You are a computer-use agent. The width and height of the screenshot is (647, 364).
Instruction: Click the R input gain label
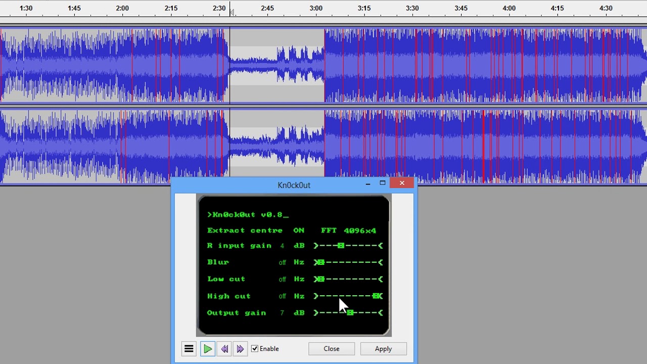pos(239,246)
